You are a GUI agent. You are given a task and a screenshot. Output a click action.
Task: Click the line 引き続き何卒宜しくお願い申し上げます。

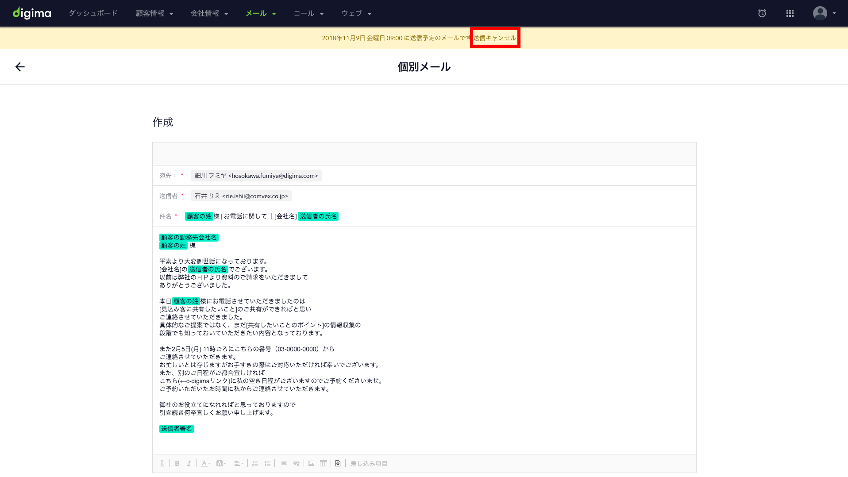coord(217,413)
